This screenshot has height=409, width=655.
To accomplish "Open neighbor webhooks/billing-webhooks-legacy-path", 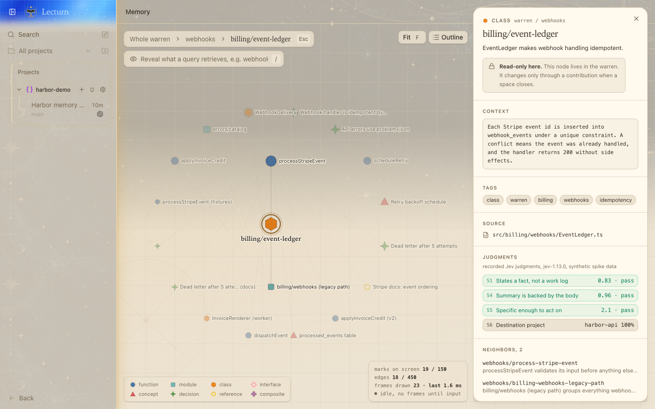I will click(x=560, y=387).
